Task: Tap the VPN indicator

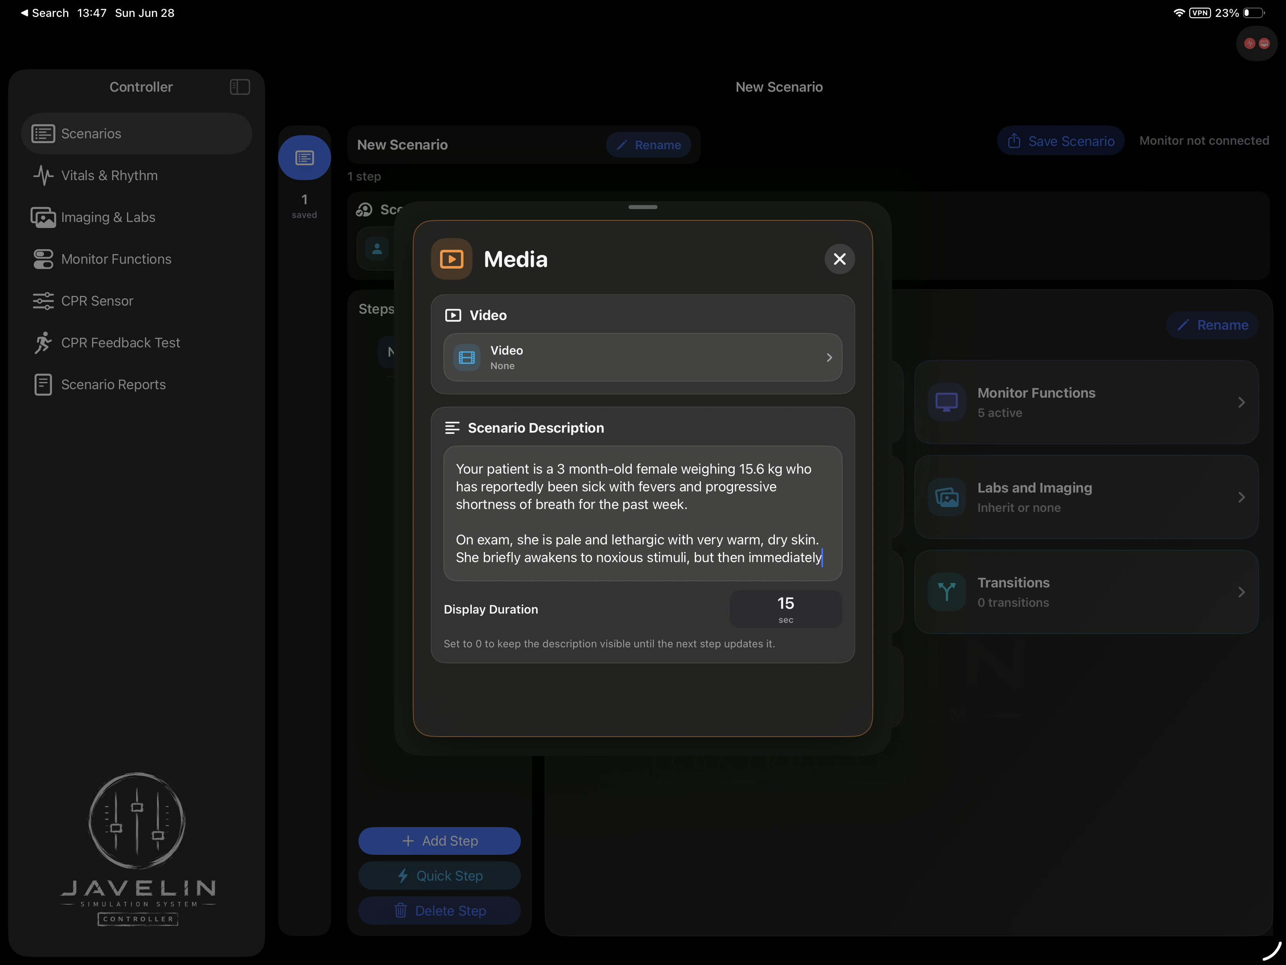Action: (1199, 13)
